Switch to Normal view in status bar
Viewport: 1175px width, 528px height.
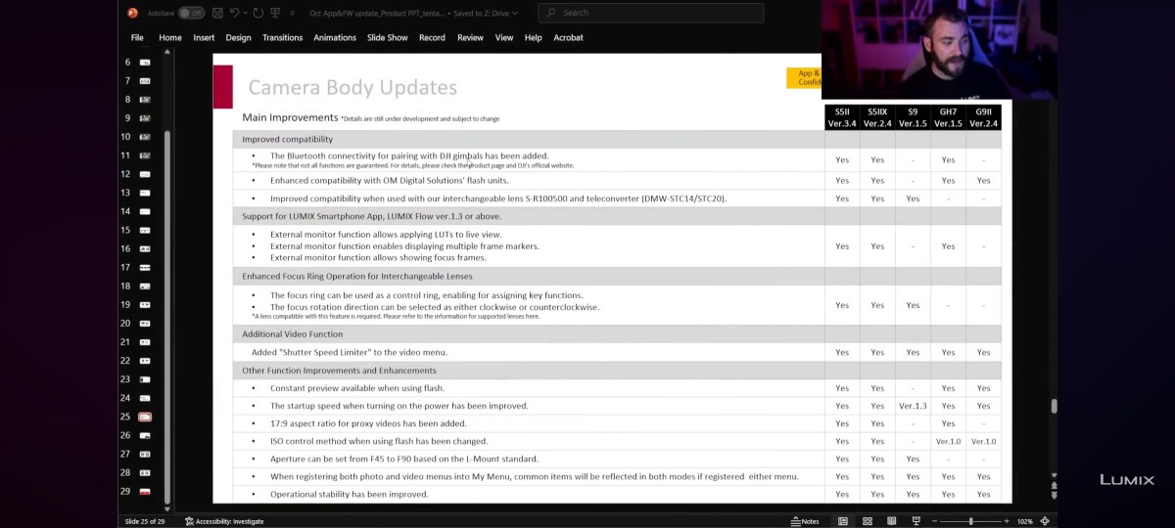coord(843,521)
